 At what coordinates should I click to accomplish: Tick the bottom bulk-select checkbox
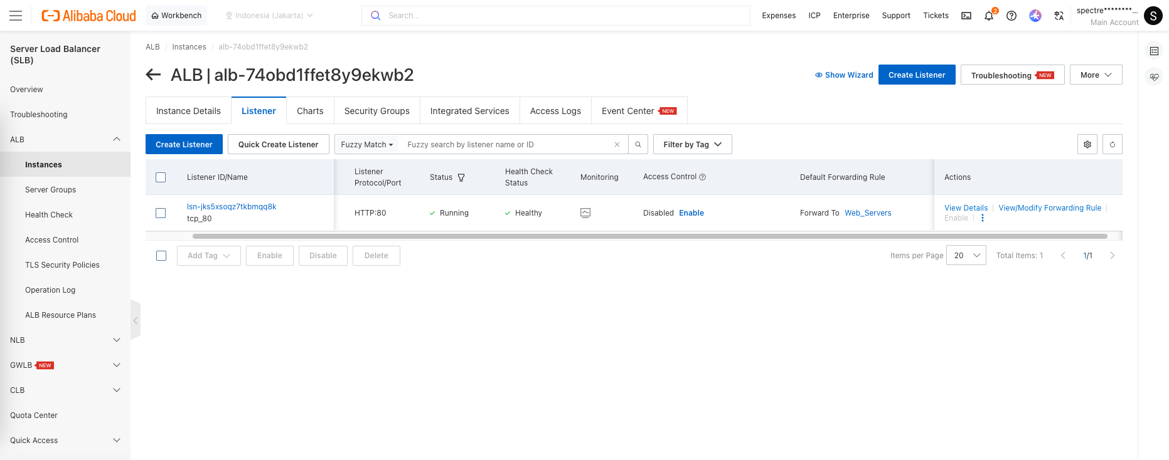click(161, 256)
